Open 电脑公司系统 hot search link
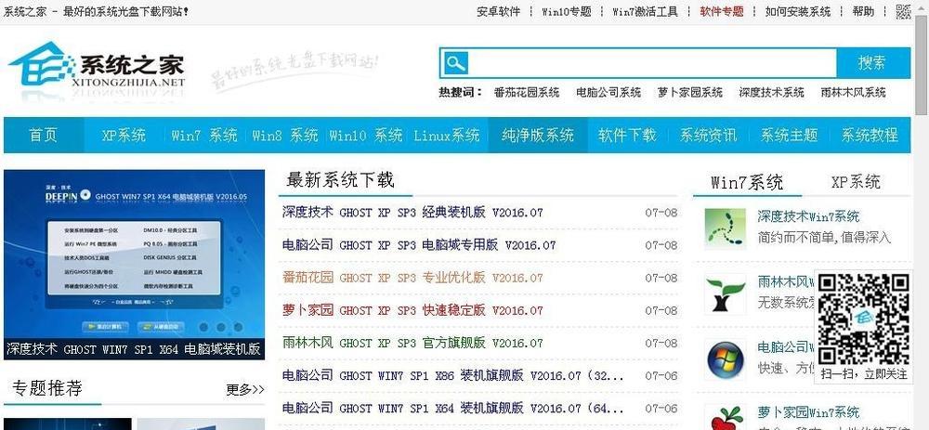 608,92
